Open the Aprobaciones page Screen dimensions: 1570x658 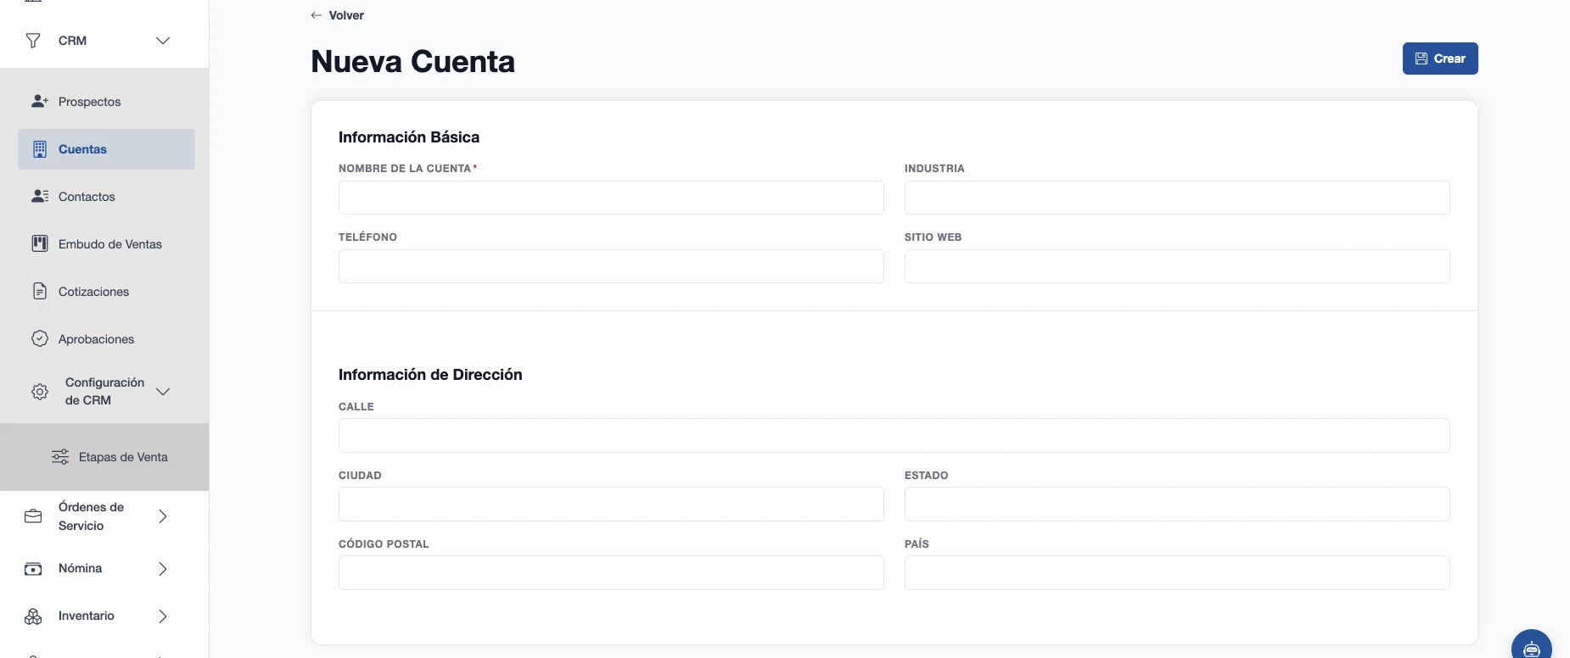(x=106, y=339)
